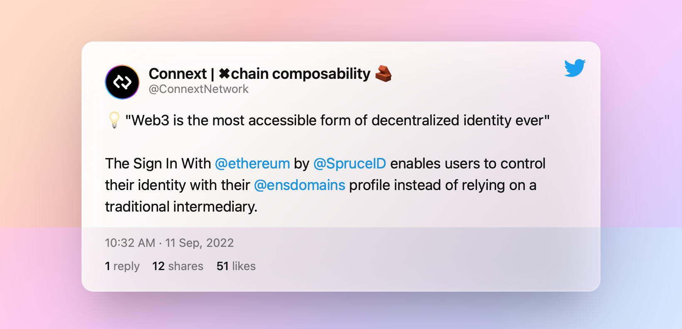Open the @SpruceID mention link
Image resolution: width=682 pixels, height=329 pixels.
(x=350, y=163)
